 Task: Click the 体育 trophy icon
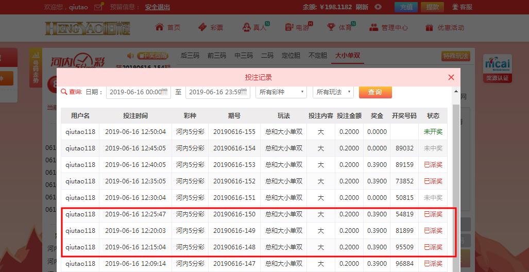tap(330, 27)
